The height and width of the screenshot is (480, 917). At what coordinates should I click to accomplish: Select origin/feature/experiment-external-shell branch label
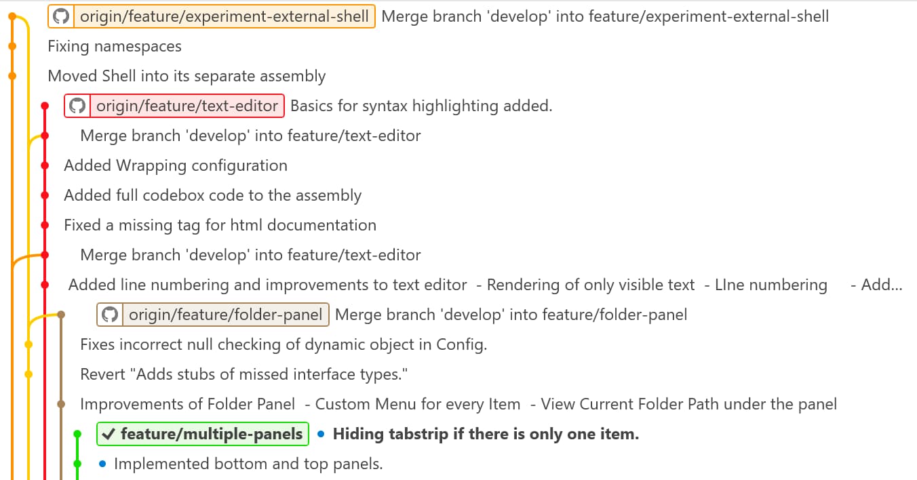pos(212,16)
